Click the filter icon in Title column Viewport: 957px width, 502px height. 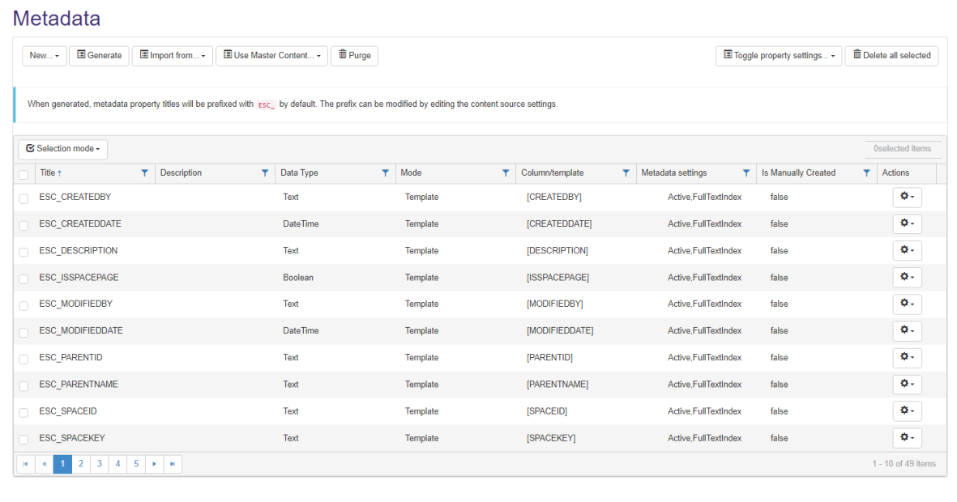coord(145,172)
